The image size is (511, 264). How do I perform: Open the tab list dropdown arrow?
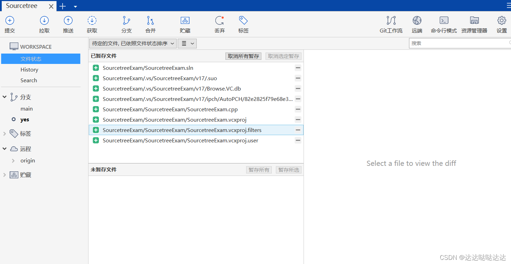point(75,7)
